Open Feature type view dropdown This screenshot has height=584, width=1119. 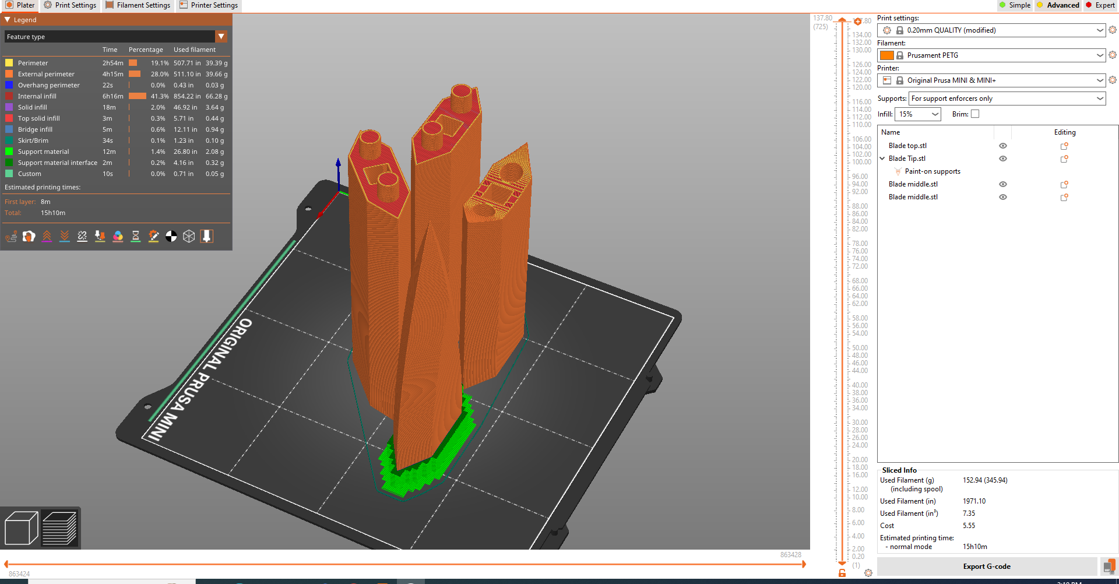click(115, 36)
